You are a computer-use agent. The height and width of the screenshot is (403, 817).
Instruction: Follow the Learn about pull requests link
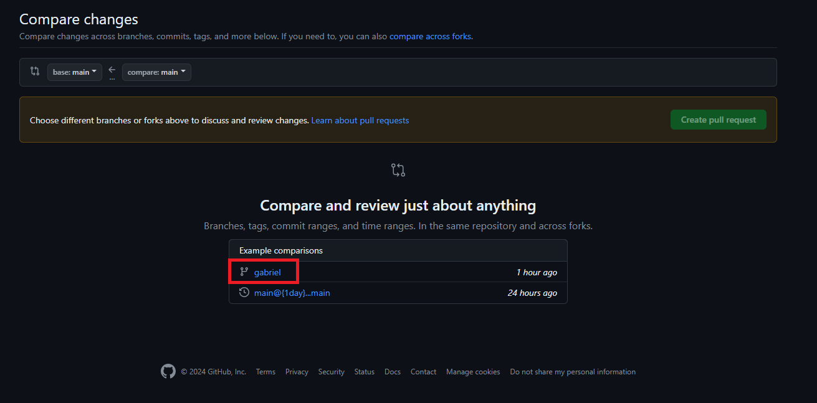pyautogui.click(x=360, y=120)
